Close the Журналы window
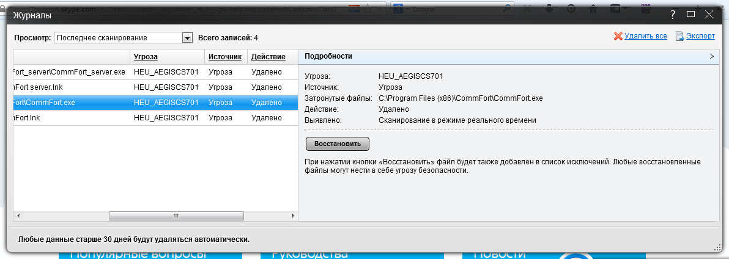This screenshot has width=729, height=259. [708, 14]
